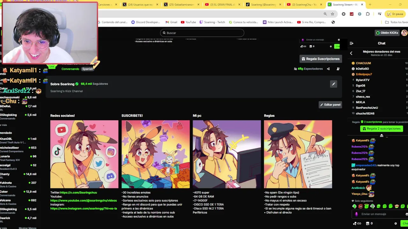Open Volcano channel in sidebar
This screenshot has width=408, height=229.
(x=18, y=202)
